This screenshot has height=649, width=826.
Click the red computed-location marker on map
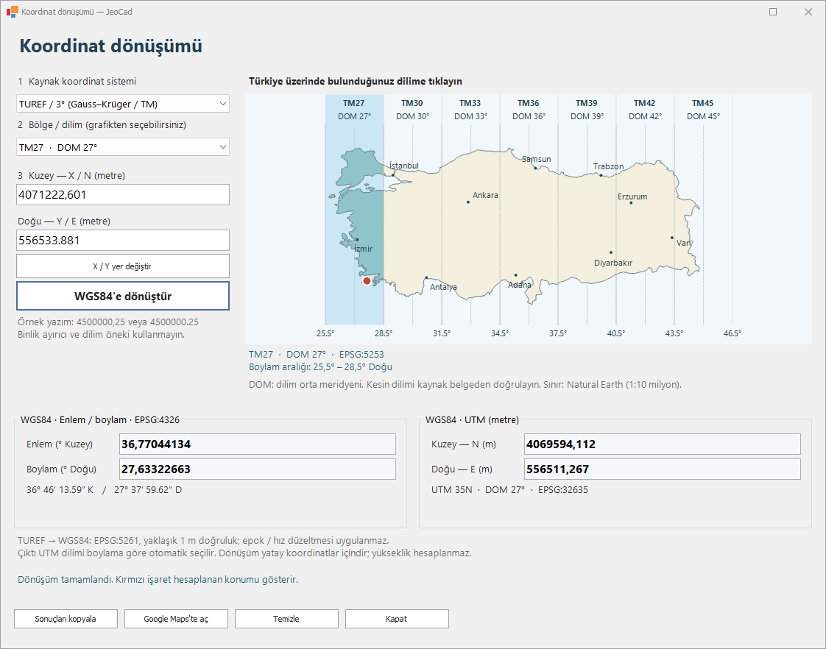point(367,281)
